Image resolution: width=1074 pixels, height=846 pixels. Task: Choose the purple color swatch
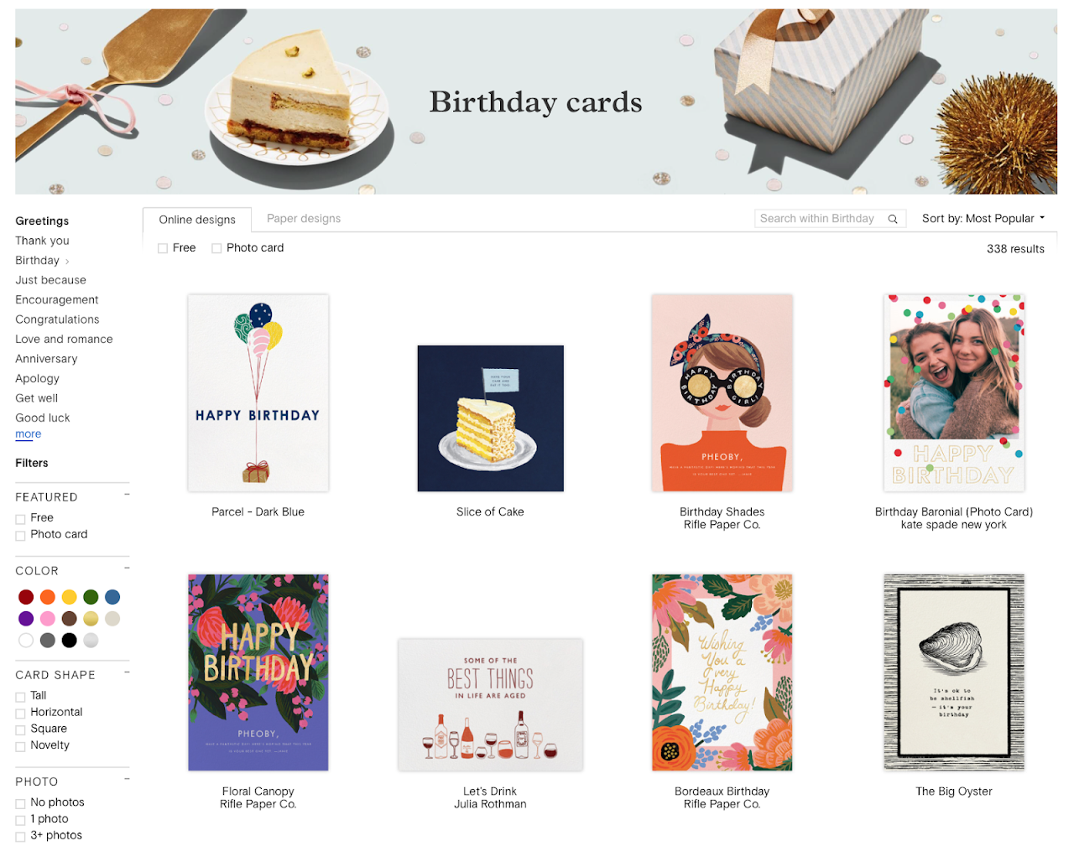(x=26, y=619)
